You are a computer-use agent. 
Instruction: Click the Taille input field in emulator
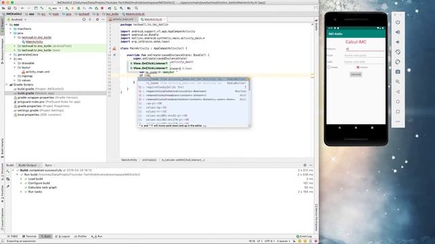(x=364, y=62)
